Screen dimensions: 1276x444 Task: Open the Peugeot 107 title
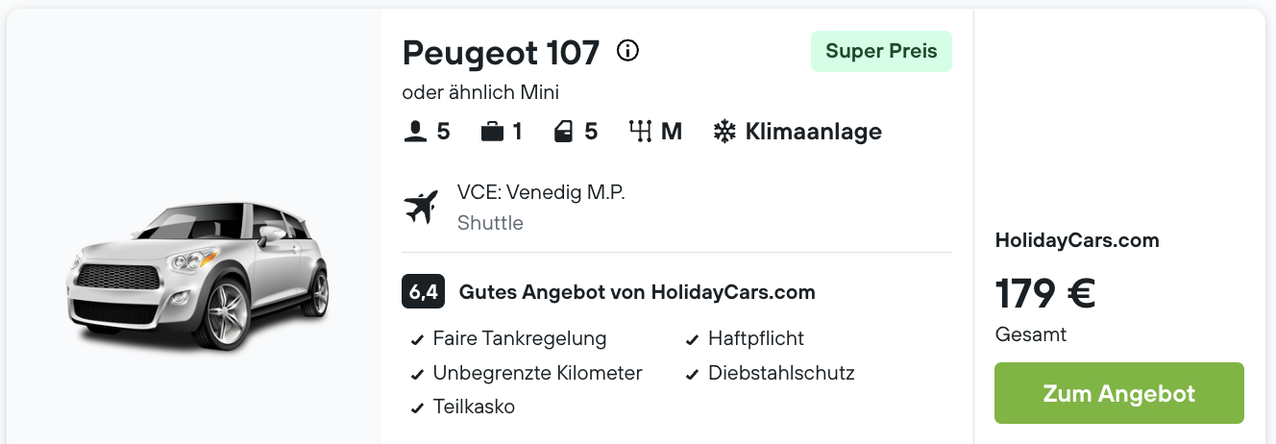point(501,52)
